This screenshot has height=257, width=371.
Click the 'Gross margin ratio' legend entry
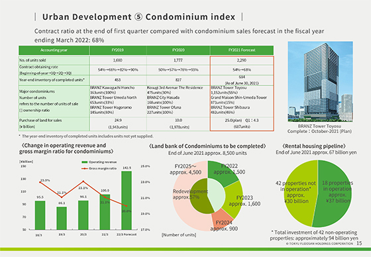click(99, 168)
